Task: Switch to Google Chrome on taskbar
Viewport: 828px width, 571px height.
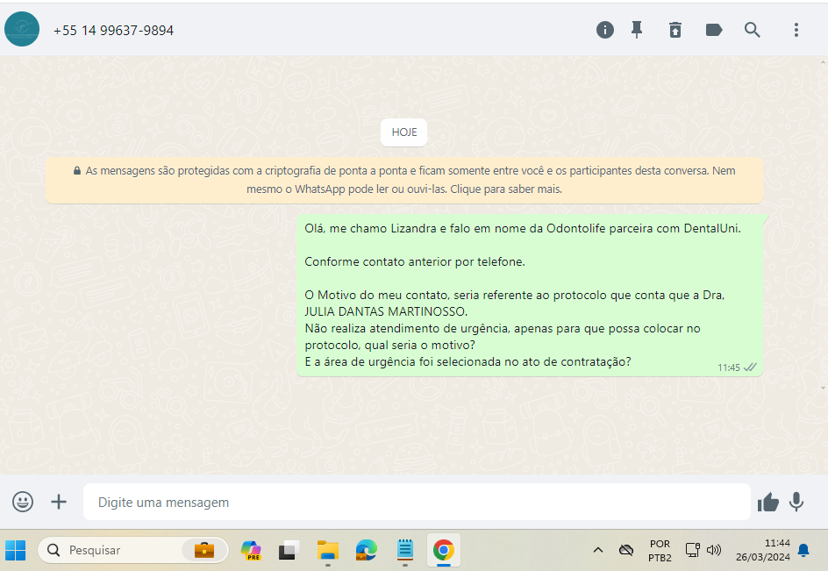Action: (x=444, y=551)
